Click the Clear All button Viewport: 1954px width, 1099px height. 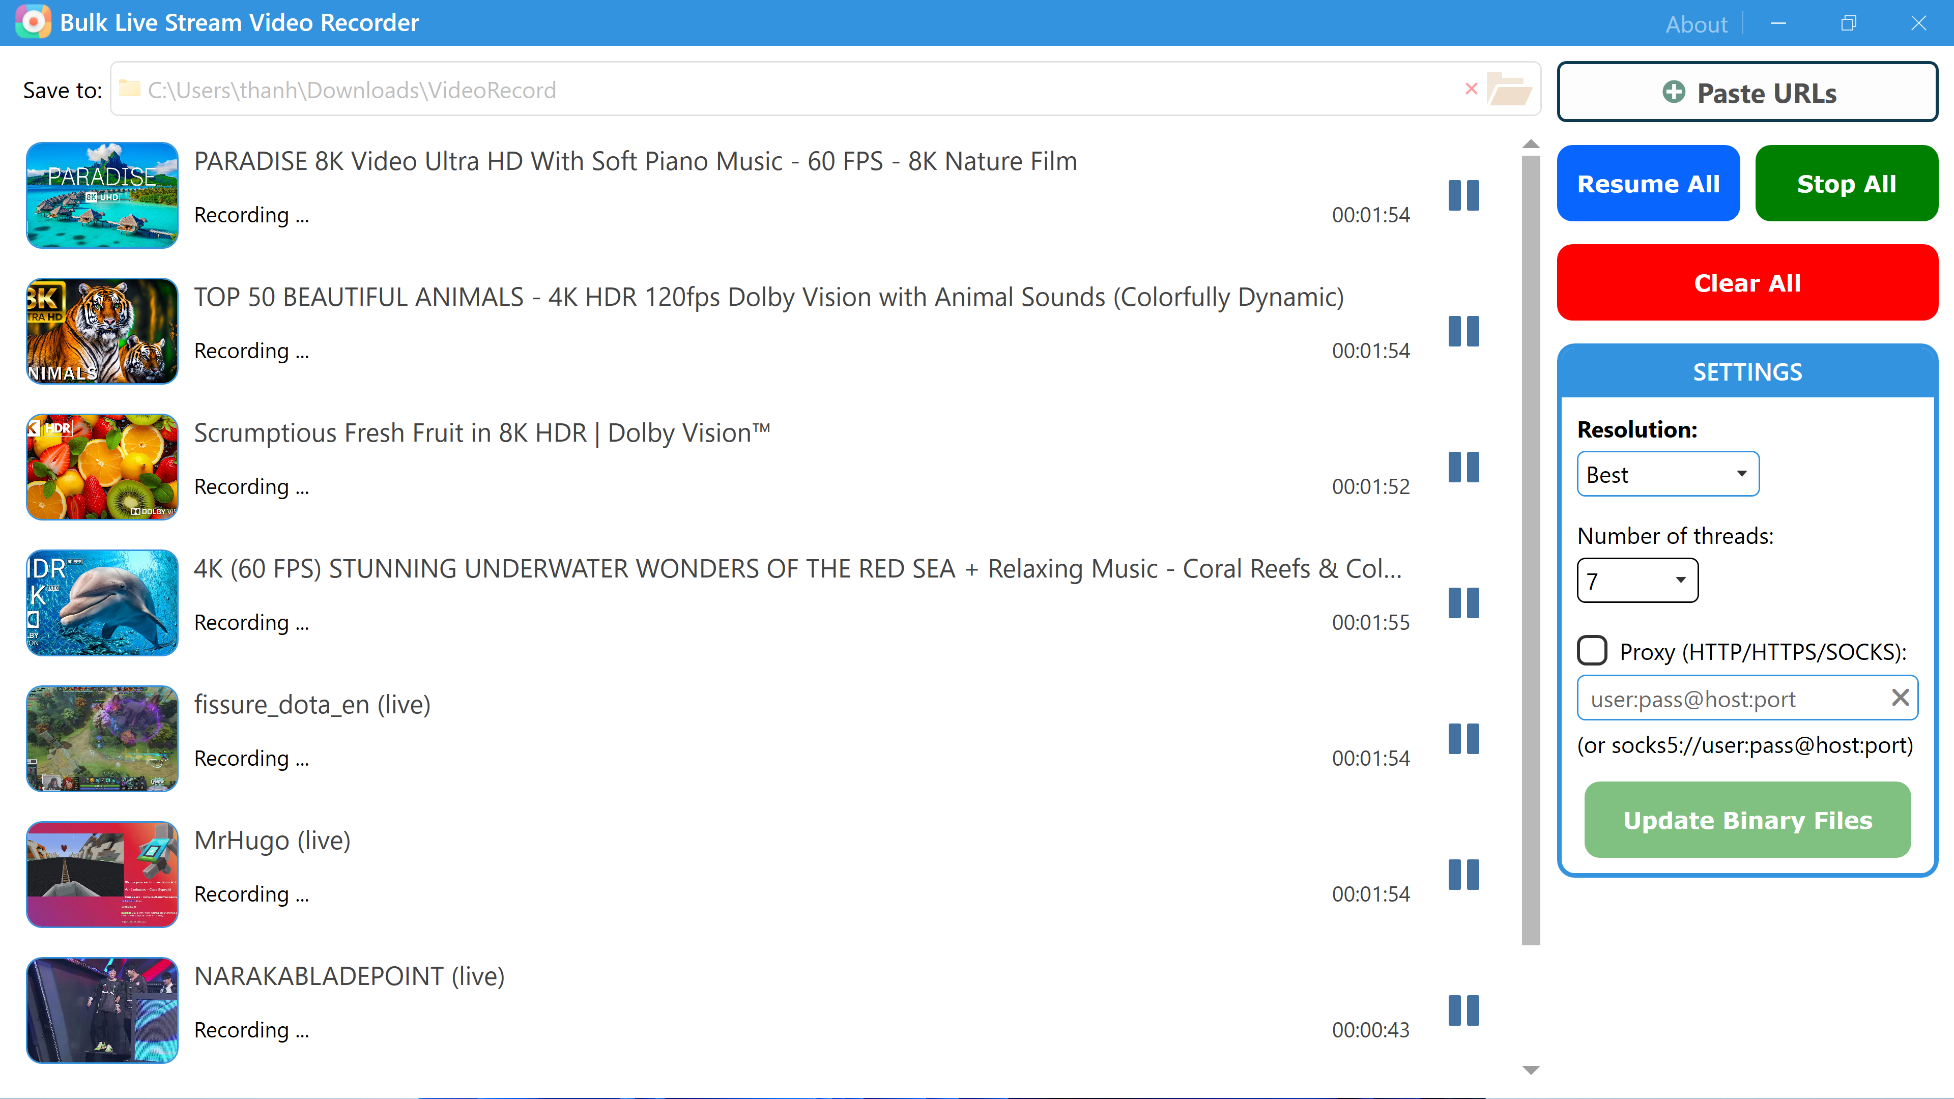click(1747, 283)
